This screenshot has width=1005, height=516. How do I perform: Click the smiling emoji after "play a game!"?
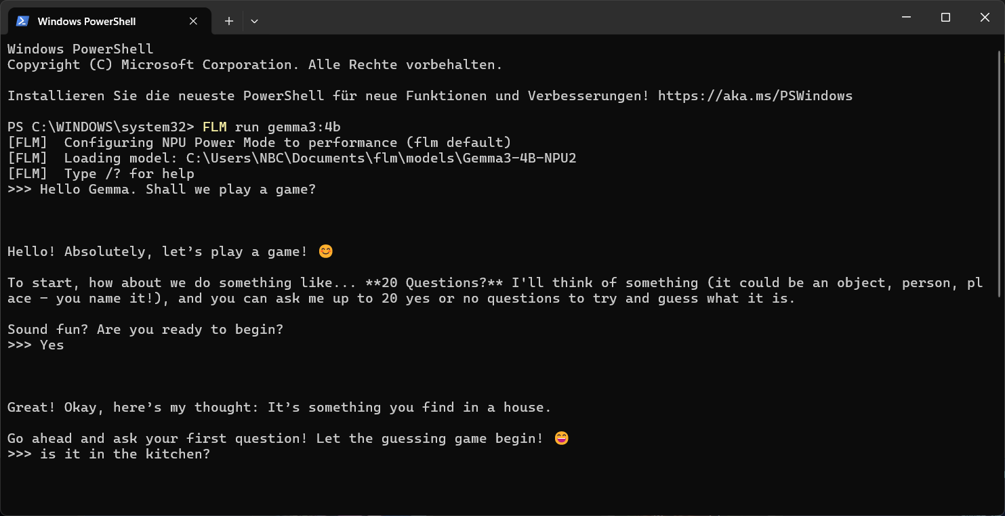click(x=326, y=252)
